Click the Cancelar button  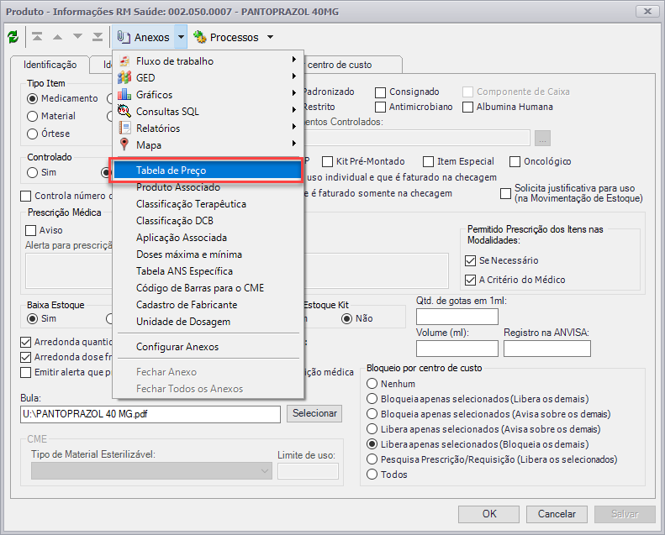[x=557, y=514]
